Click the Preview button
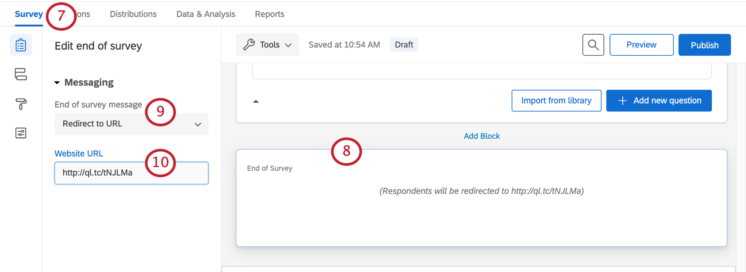The height and width of the screenshot is (272, 746). (641, 45)
